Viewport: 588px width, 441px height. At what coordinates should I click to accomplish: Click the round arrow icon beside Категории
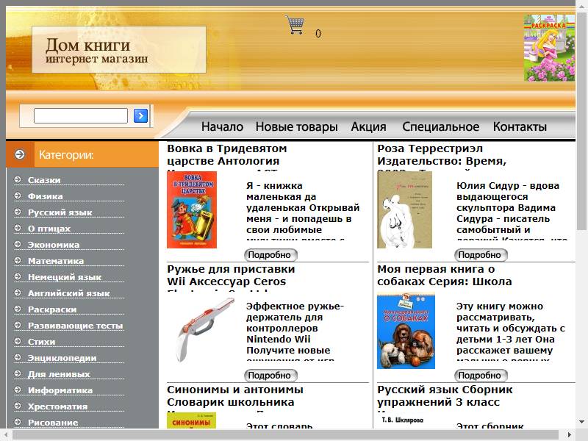[x=20, y=154]
